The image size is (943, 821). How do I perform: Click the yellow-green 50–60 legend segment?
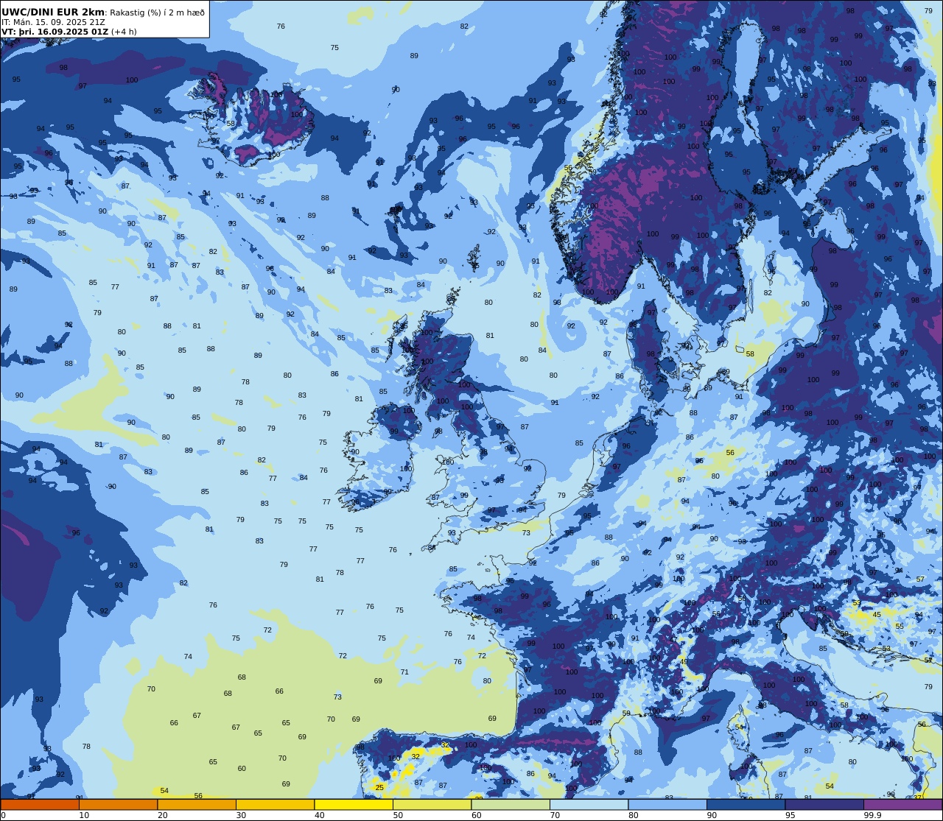pyautogui.click(x=432, y=805)
